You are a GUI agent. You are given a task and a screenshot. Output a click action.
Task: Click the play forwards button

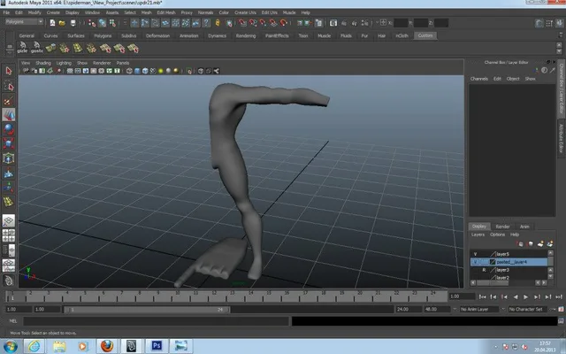point(526,297)
